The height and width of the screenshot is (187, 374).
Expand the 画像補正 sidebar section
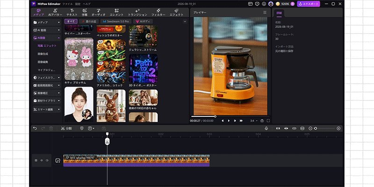(x=47, y=93)
